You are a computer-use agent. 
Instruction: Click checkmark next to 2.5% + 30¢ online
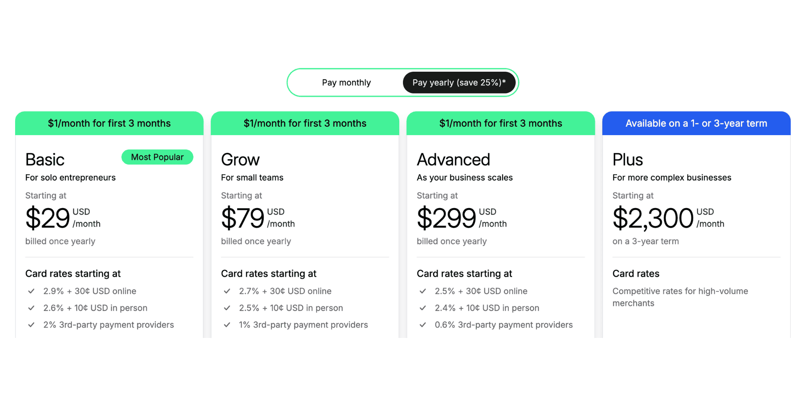(423, 291)
